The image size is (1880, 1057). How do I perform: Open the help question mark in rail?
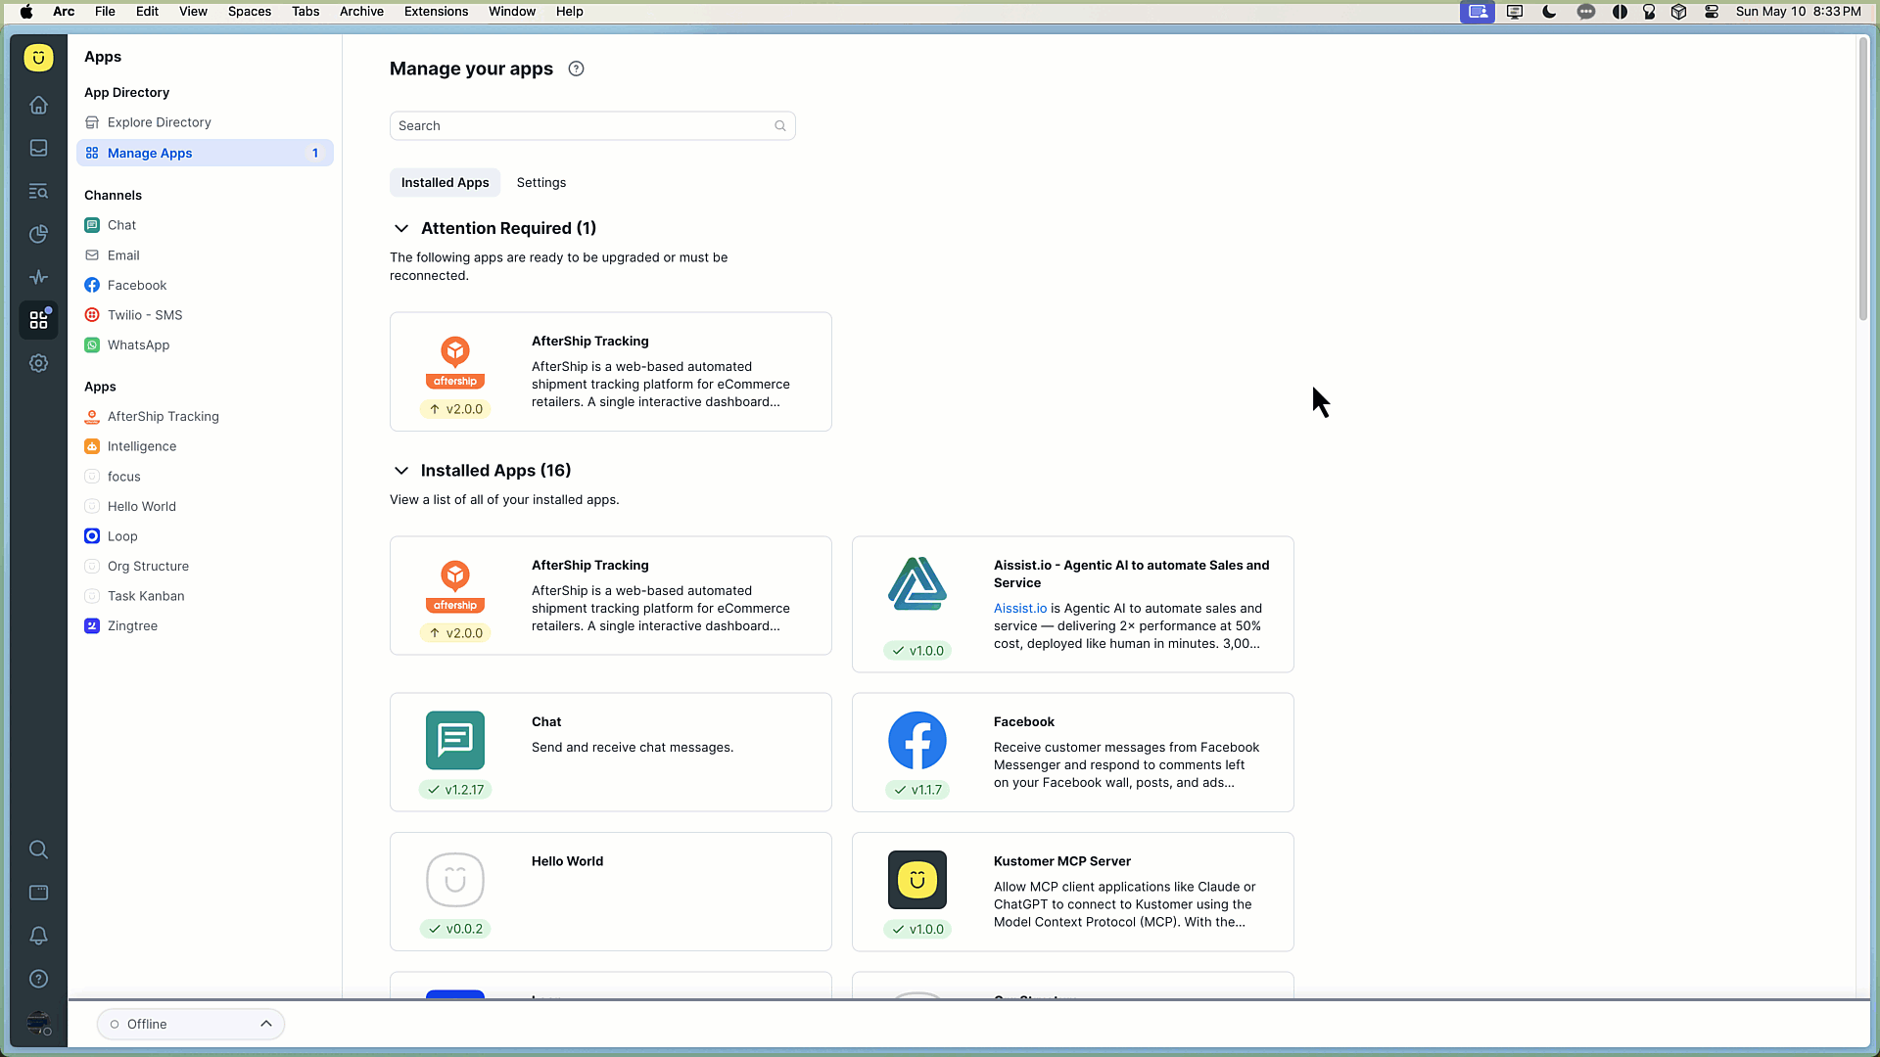pos(38,979)
